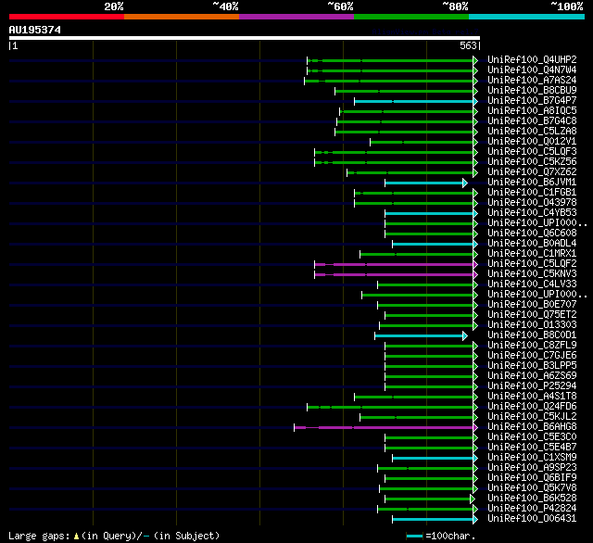
Task: Click the 563 end position label
Action: click(x=468, y=45)
